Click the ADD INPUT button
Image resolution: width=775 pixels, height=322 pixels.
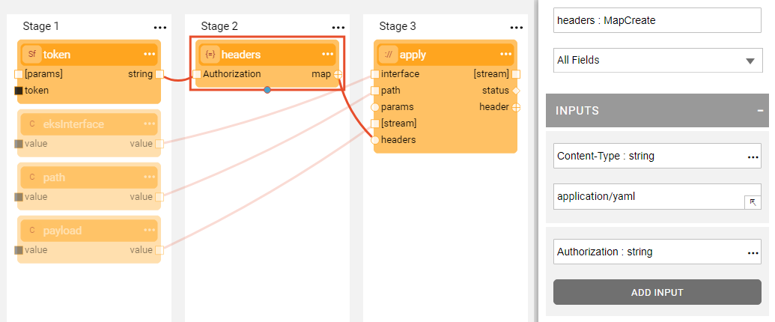657,292
